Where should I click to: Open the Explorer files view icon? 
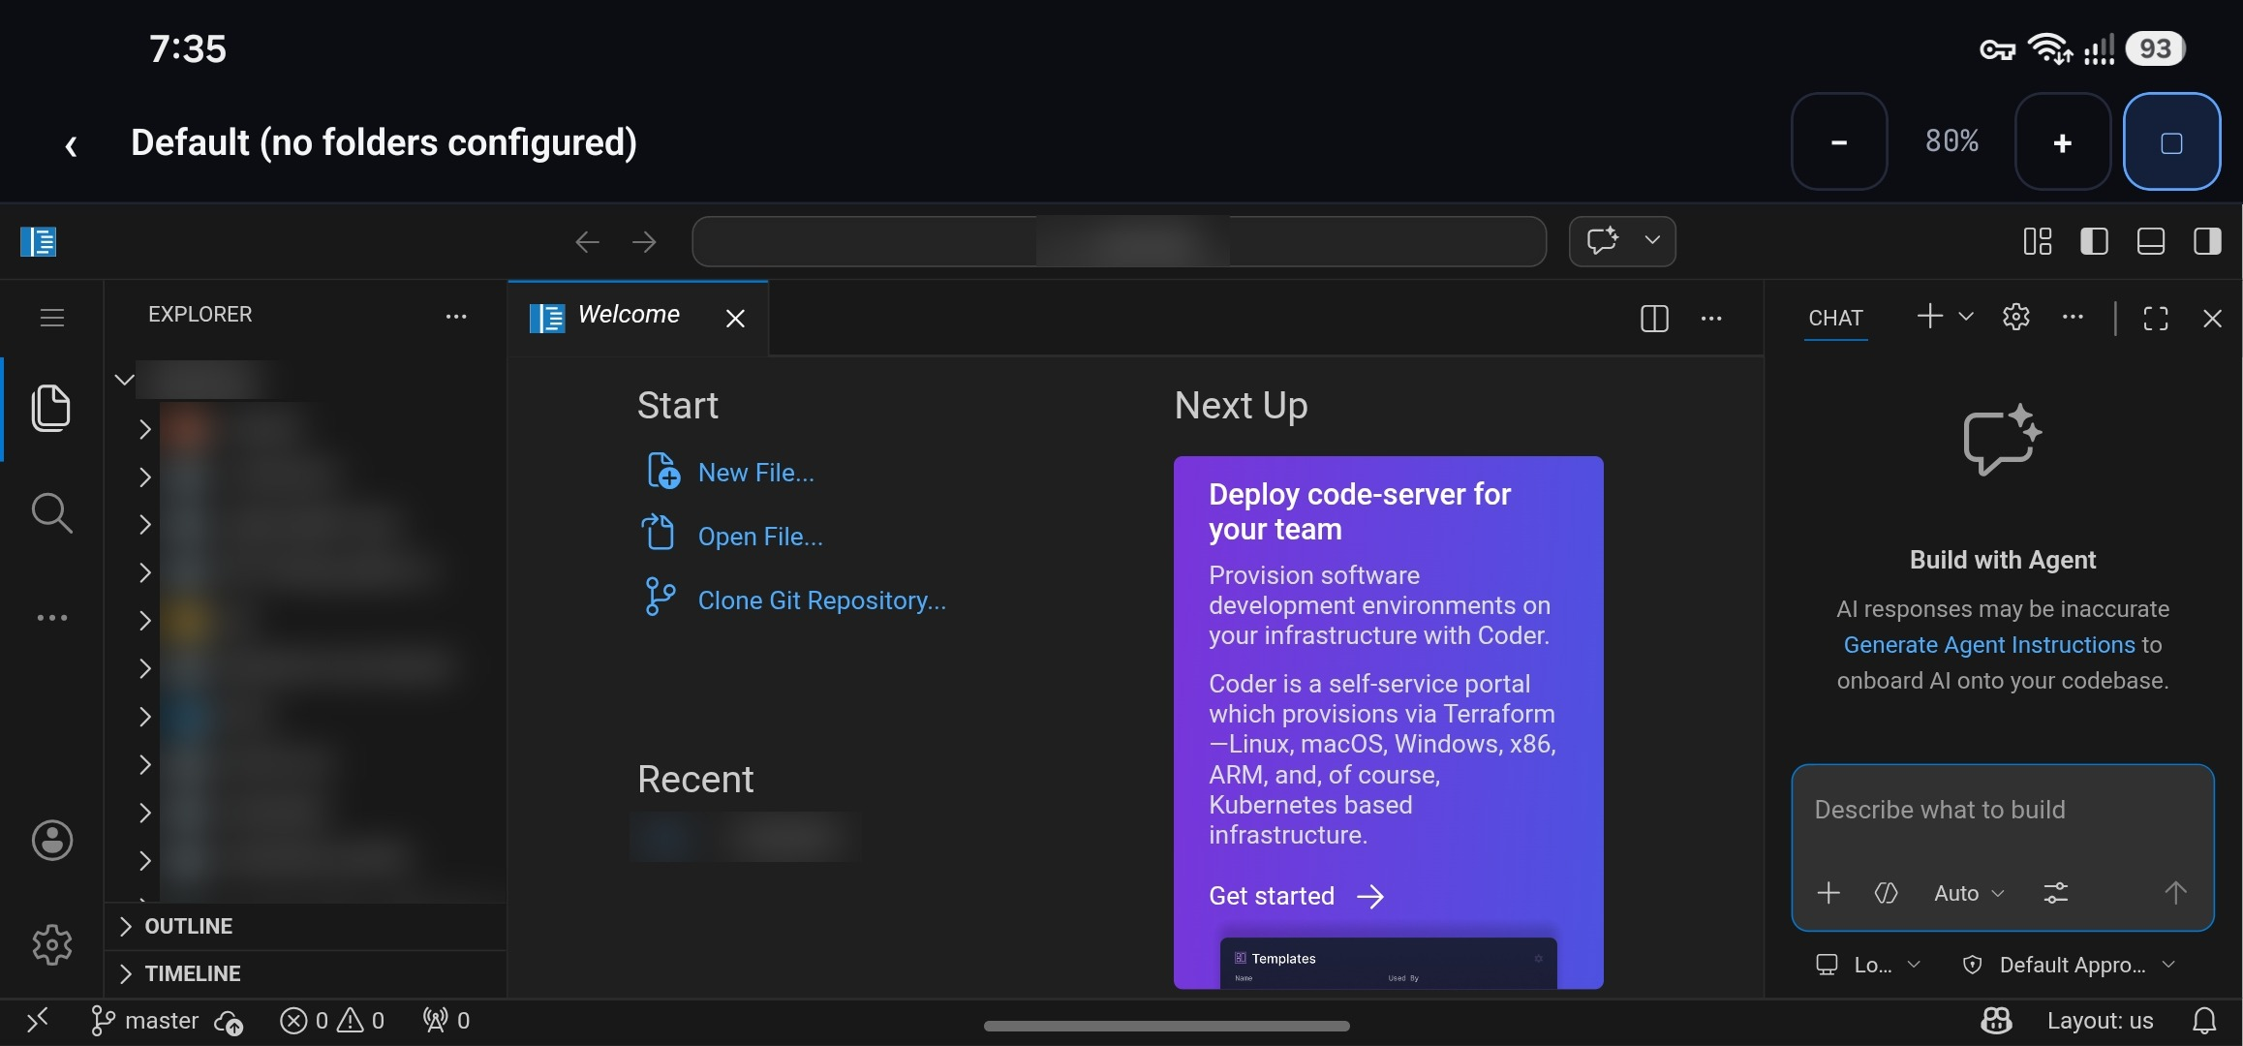51,408
